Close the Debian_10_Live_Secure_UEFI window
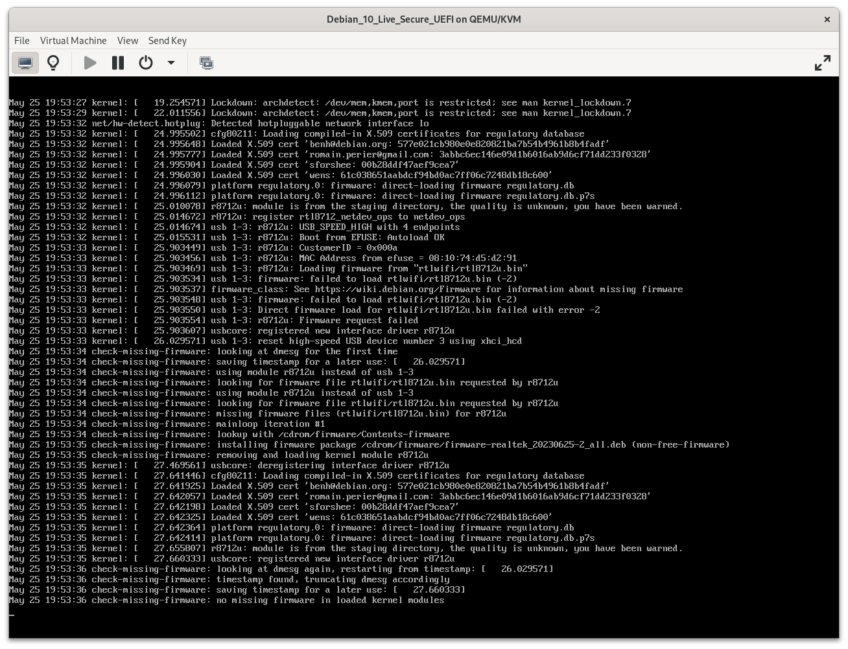 827,19
